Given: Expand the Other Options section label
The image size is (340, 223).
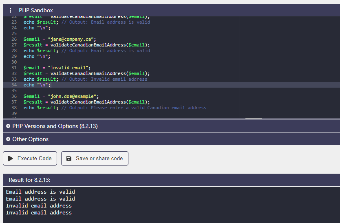Looking at the screenshot, I should (30, 139).
